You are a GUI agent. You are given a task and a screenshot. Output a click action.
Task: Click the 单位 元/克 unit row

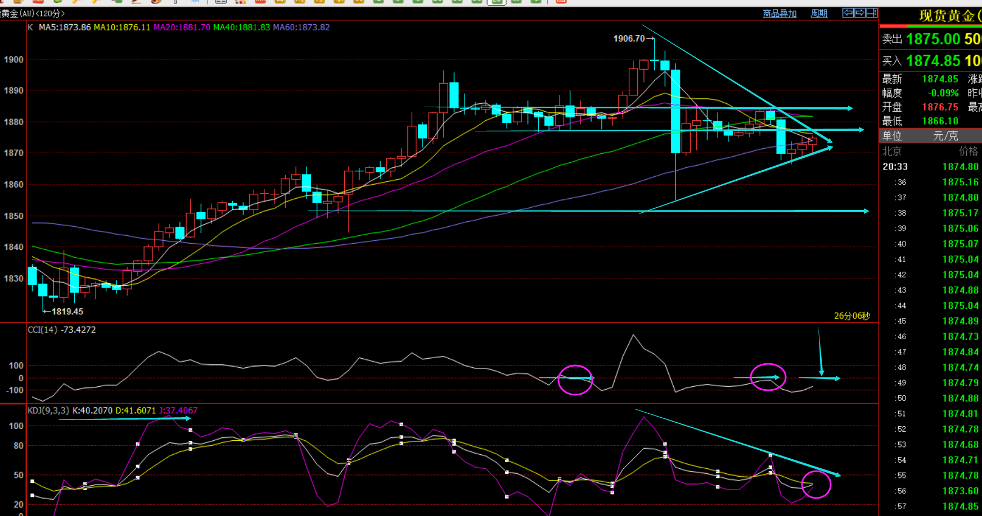click(x=930, y=136)
